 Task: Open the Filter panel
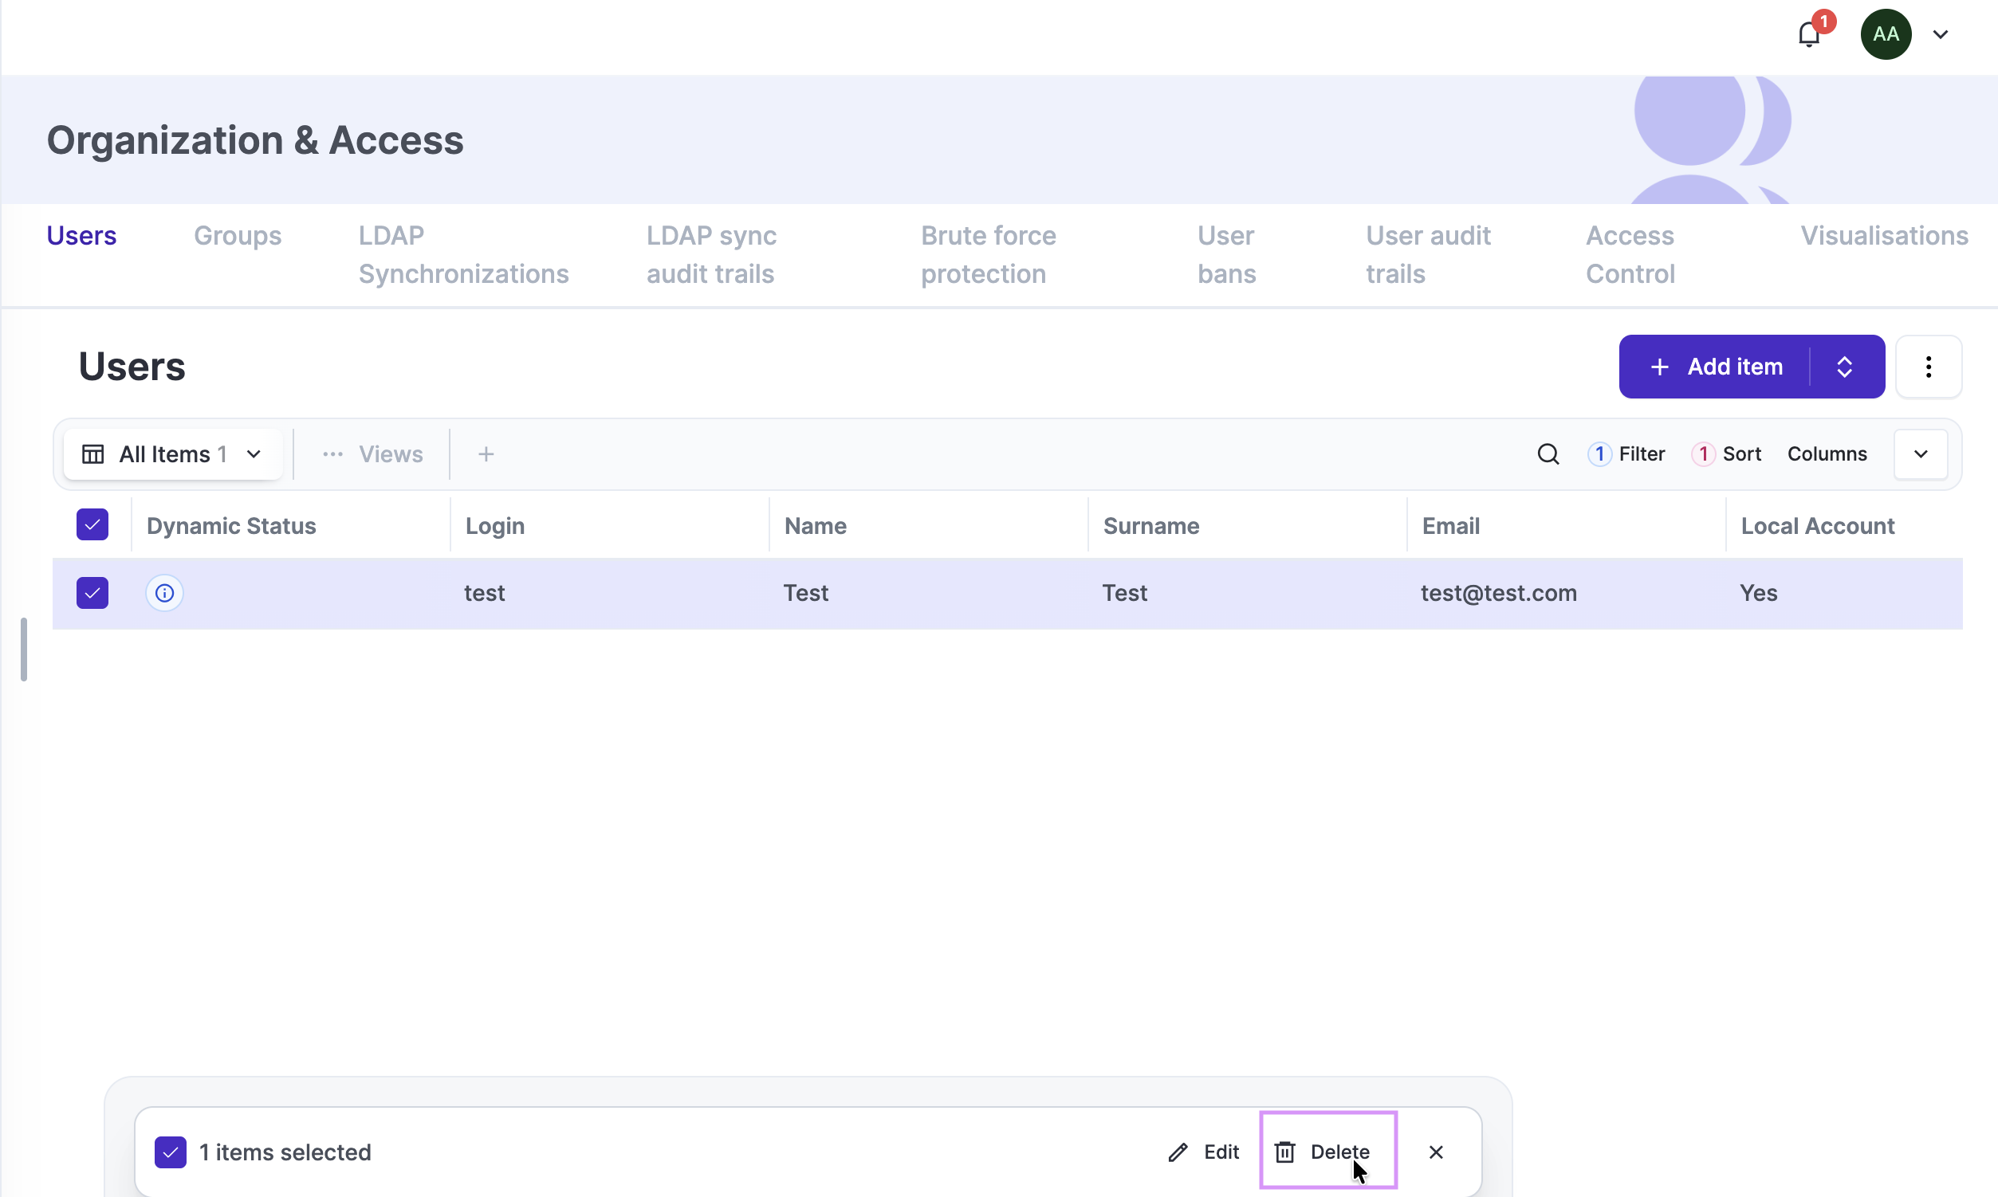tap(1626, 454)
